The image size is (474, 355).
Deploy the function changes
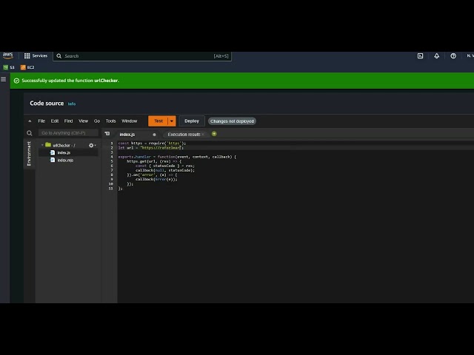192,121
